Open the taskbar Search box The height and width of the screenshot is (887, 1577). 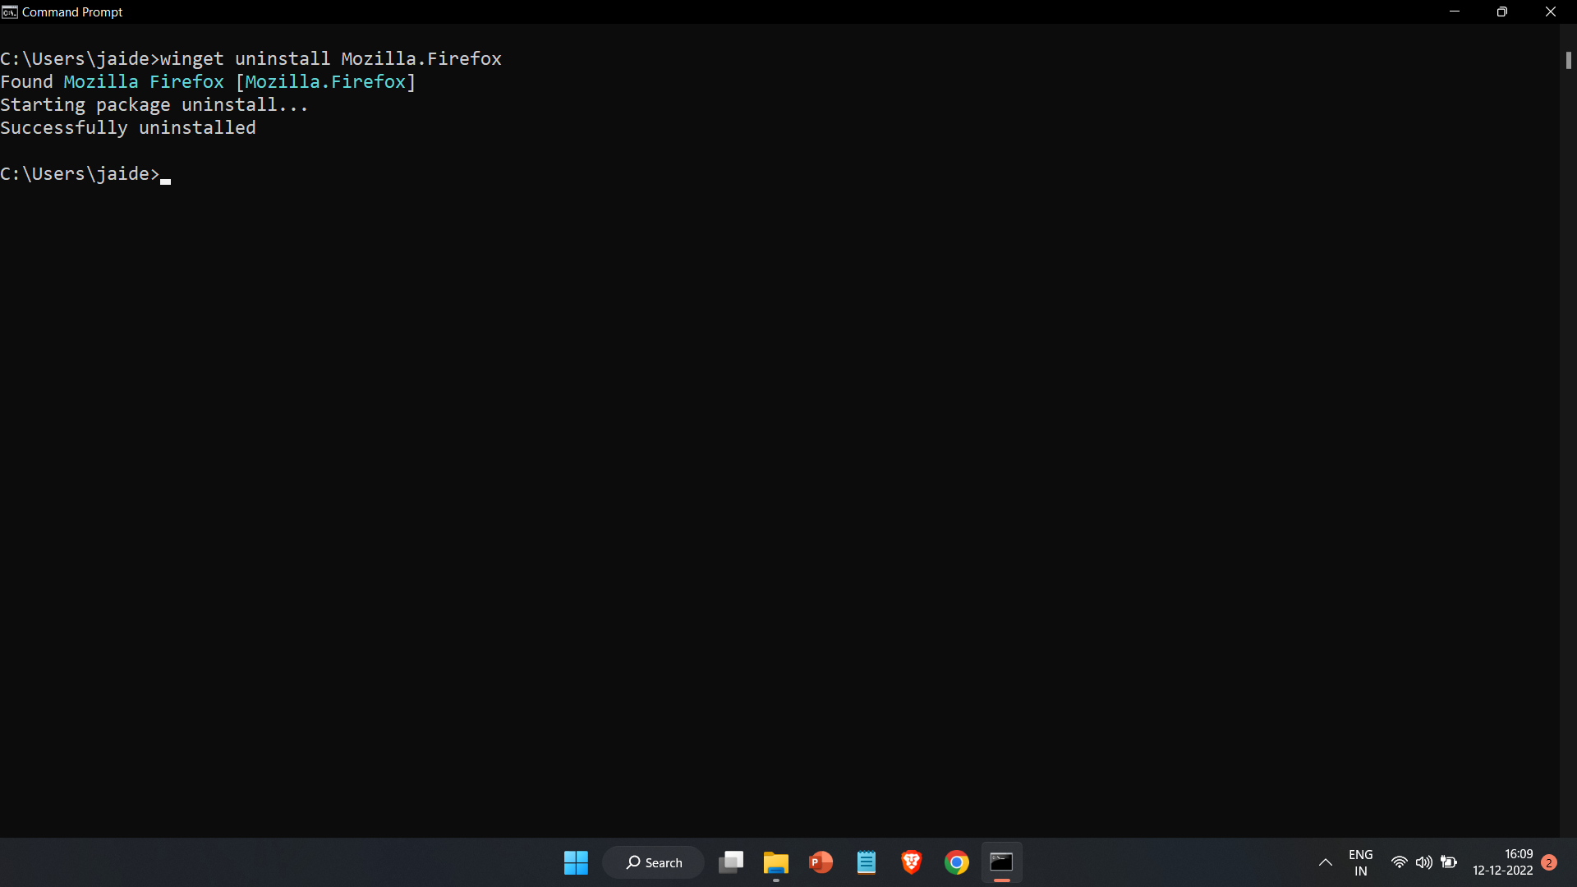654,862
